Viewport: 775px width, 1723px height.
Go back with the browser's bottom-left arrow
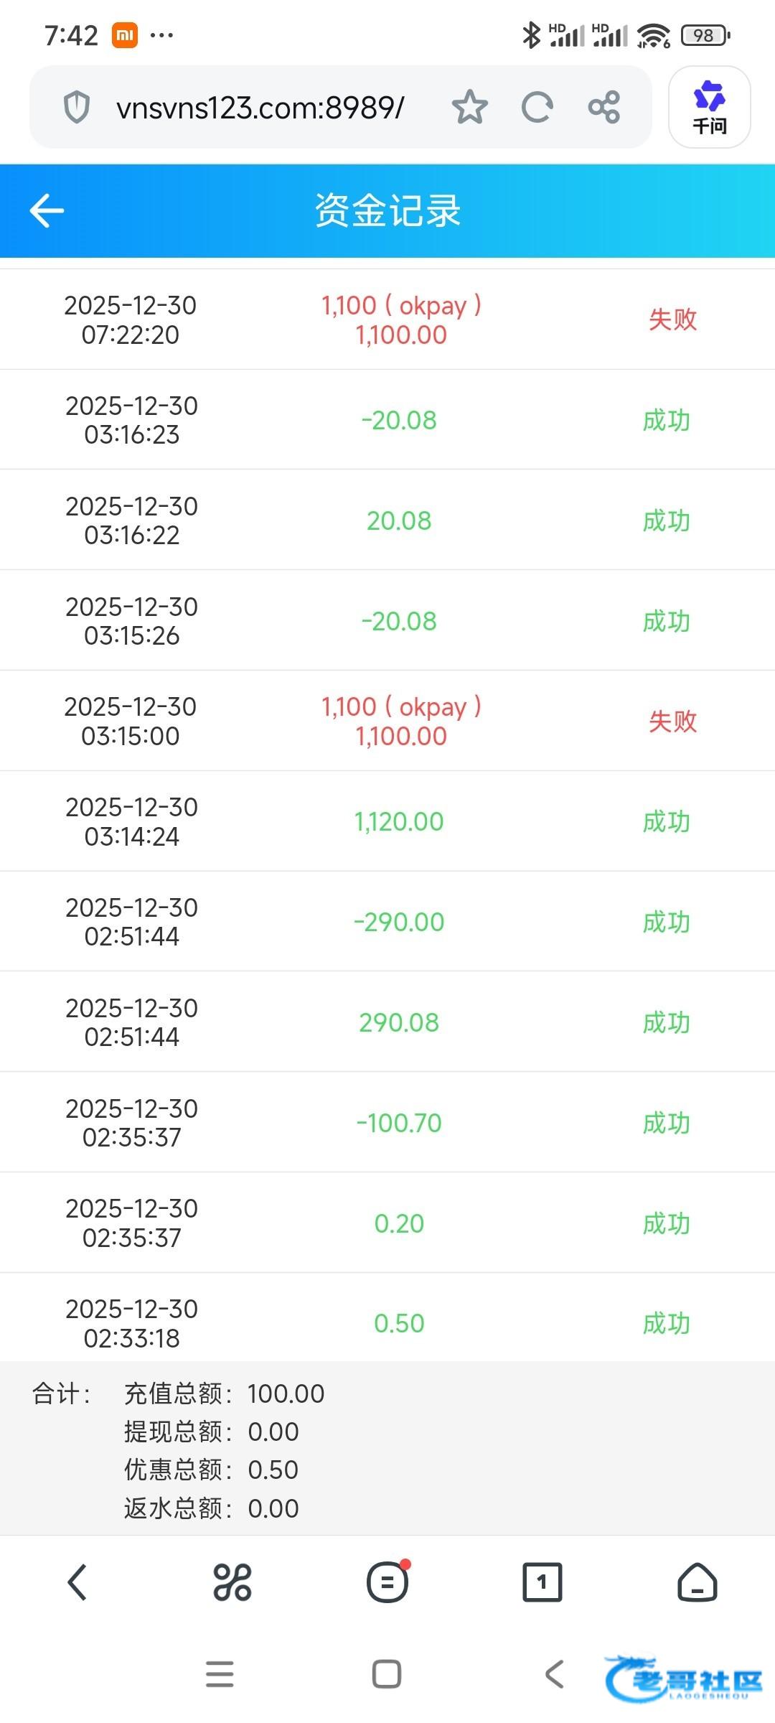pos(77,1582)
